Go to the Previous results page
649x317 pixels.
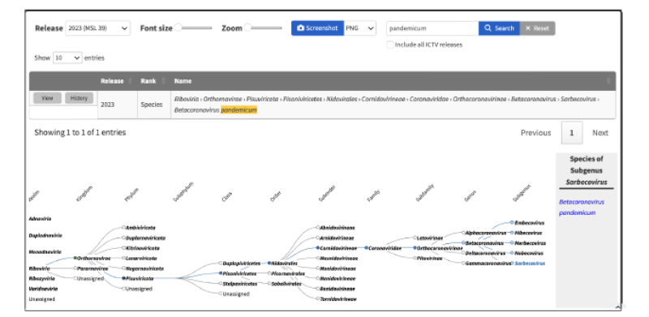535,133
